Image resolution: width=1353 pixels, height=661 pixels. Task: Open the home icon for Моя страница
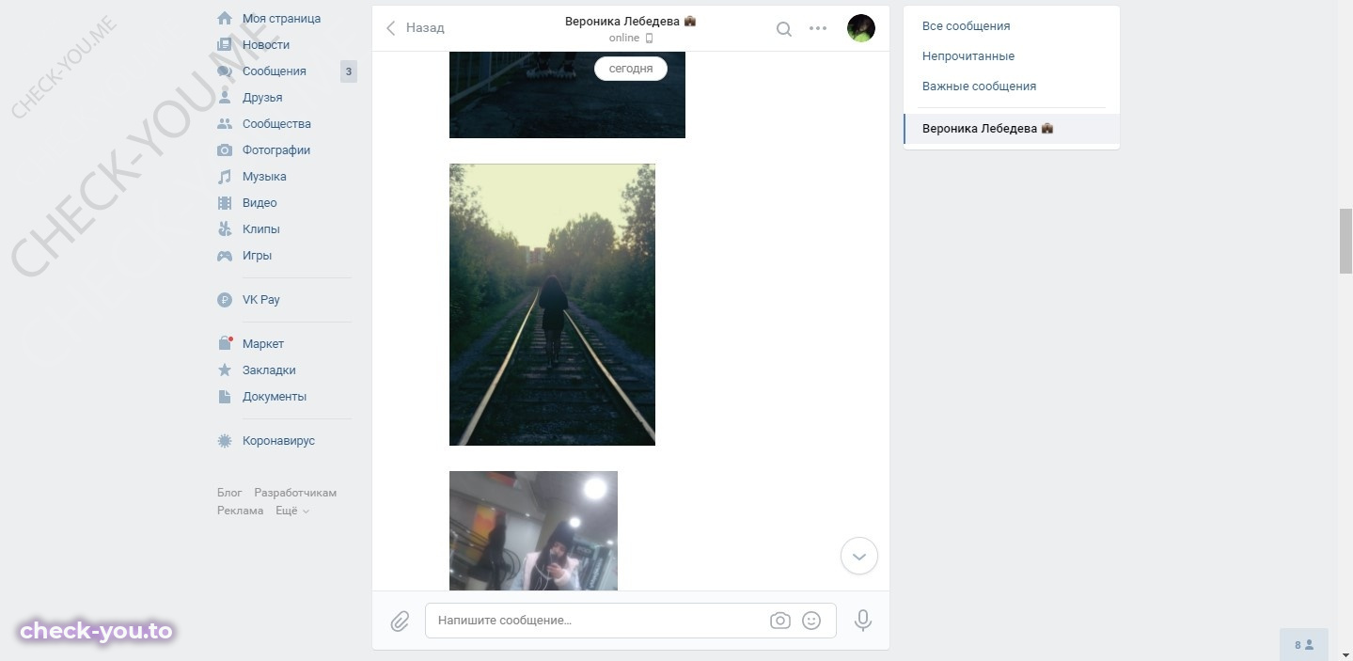pyautogui.click(x=225, y=18)
